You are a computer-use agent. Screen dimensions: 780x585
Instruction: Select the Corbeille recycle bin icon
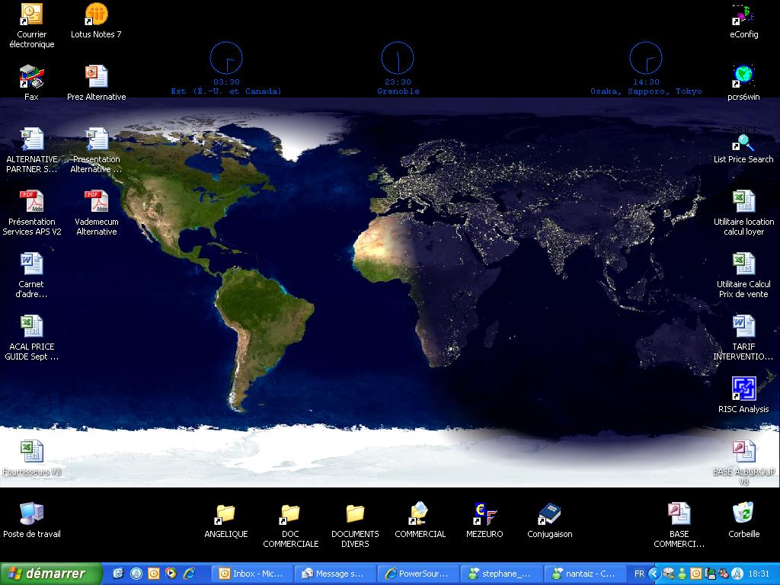[743, 514]
